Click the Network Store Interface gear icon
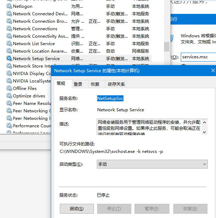Image resolution: width=216 pixels, height=218 pixels. tap(9, 66)
